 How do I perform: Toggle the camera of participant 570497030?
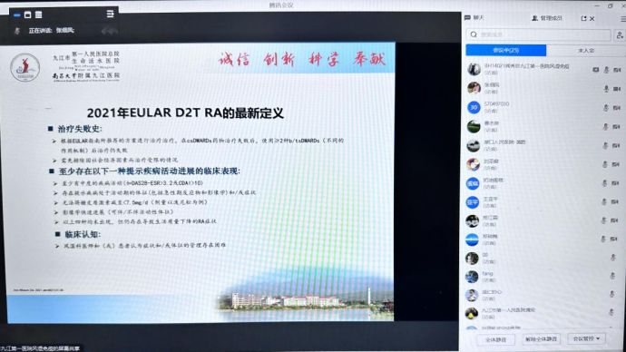tap(617, 108)
